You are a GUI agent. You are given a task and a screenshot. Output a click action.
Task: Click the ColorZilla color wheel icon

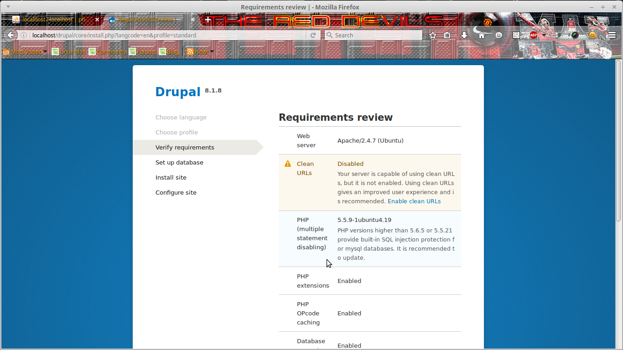pos(574,35)
